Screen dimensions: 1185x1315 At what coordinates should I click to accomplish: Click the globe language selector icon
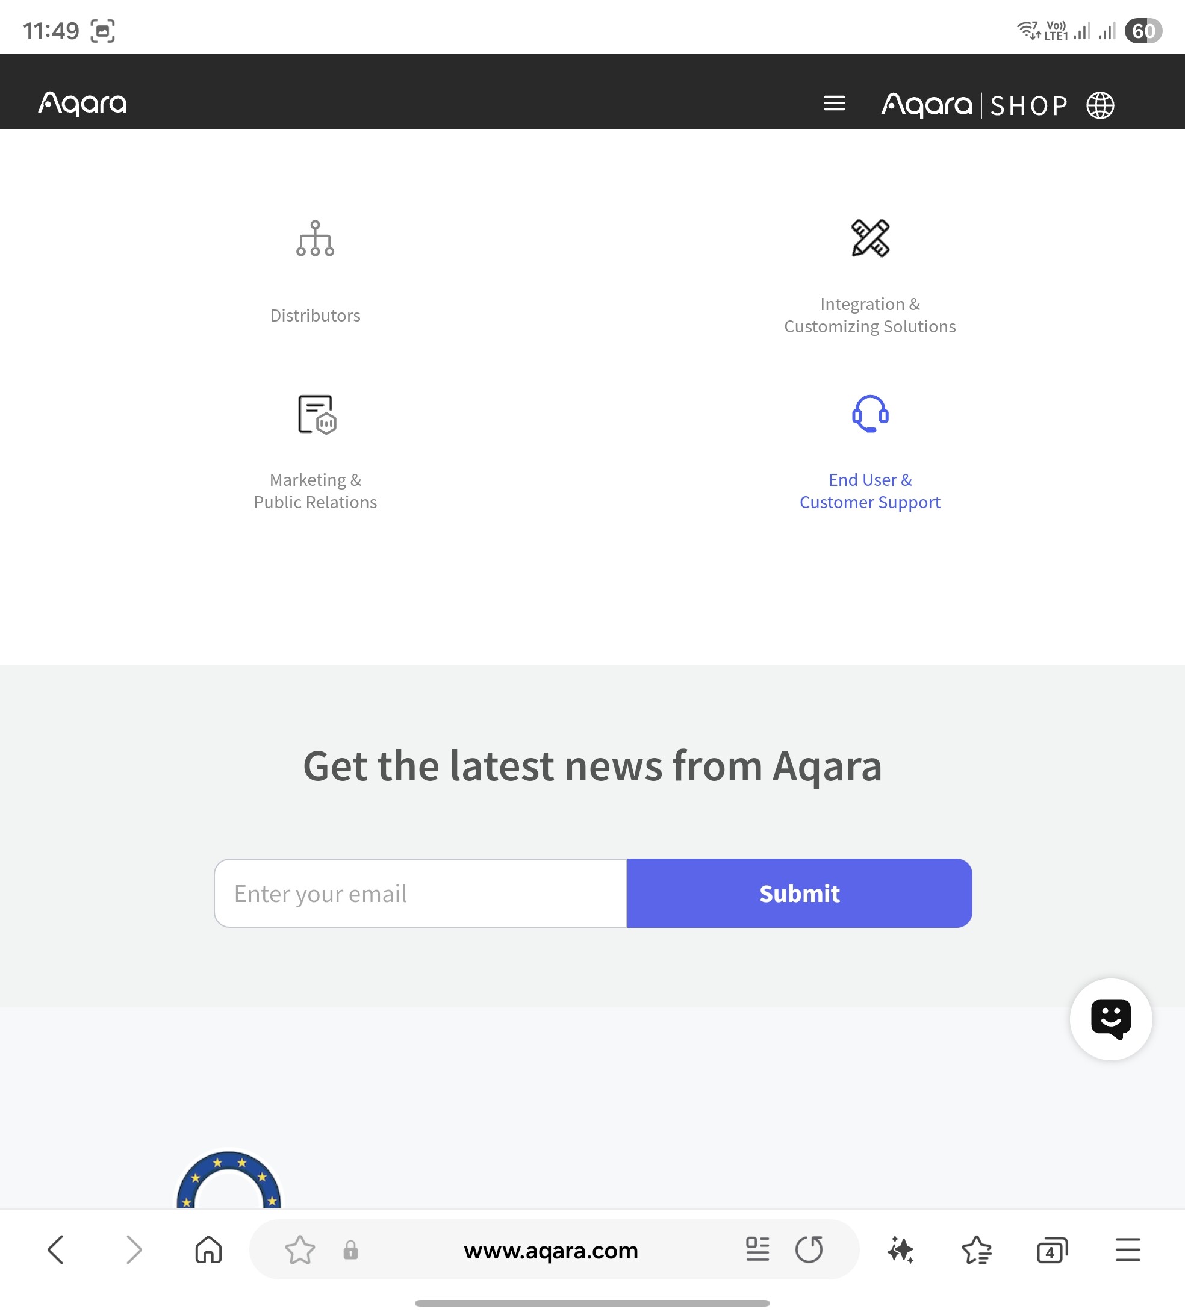click(1099, 105)
